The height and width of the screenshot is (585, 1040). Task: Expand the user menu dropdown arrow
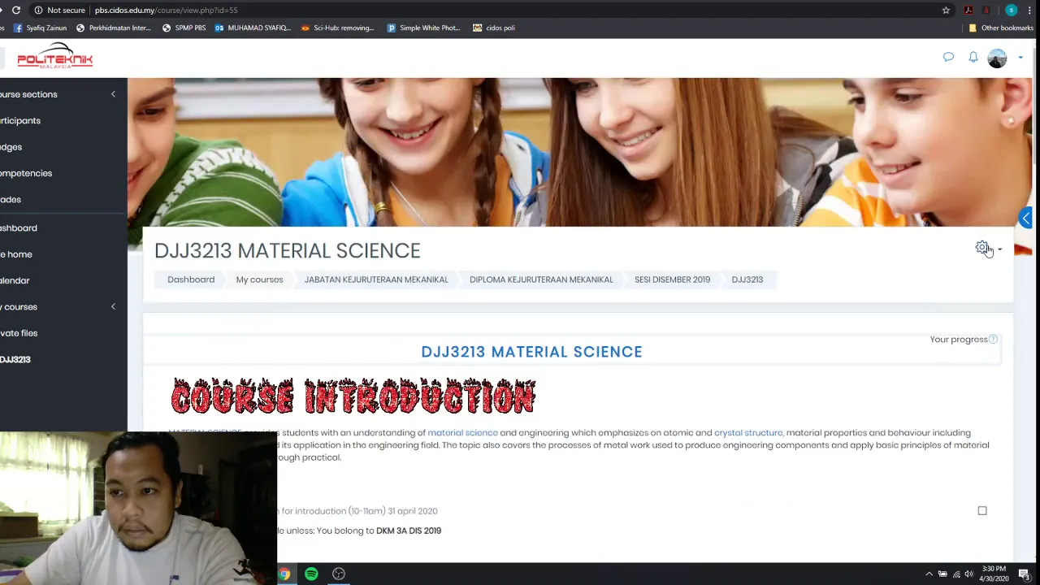(x=1020, y=58)
